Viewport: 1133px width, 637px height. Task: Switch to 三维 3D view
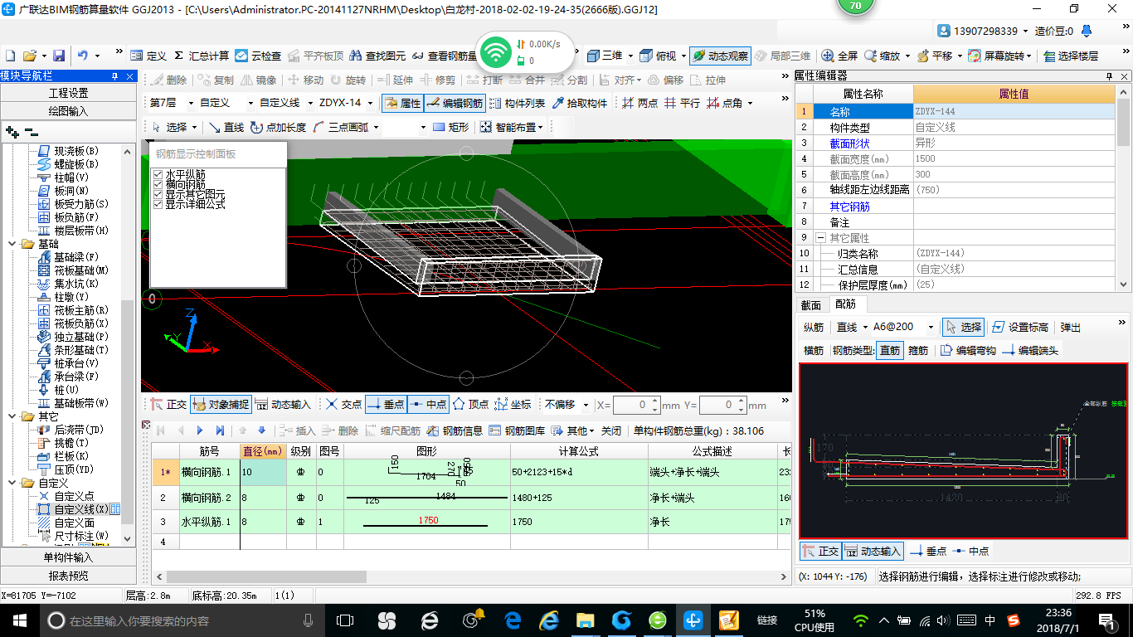click(605, 56)
